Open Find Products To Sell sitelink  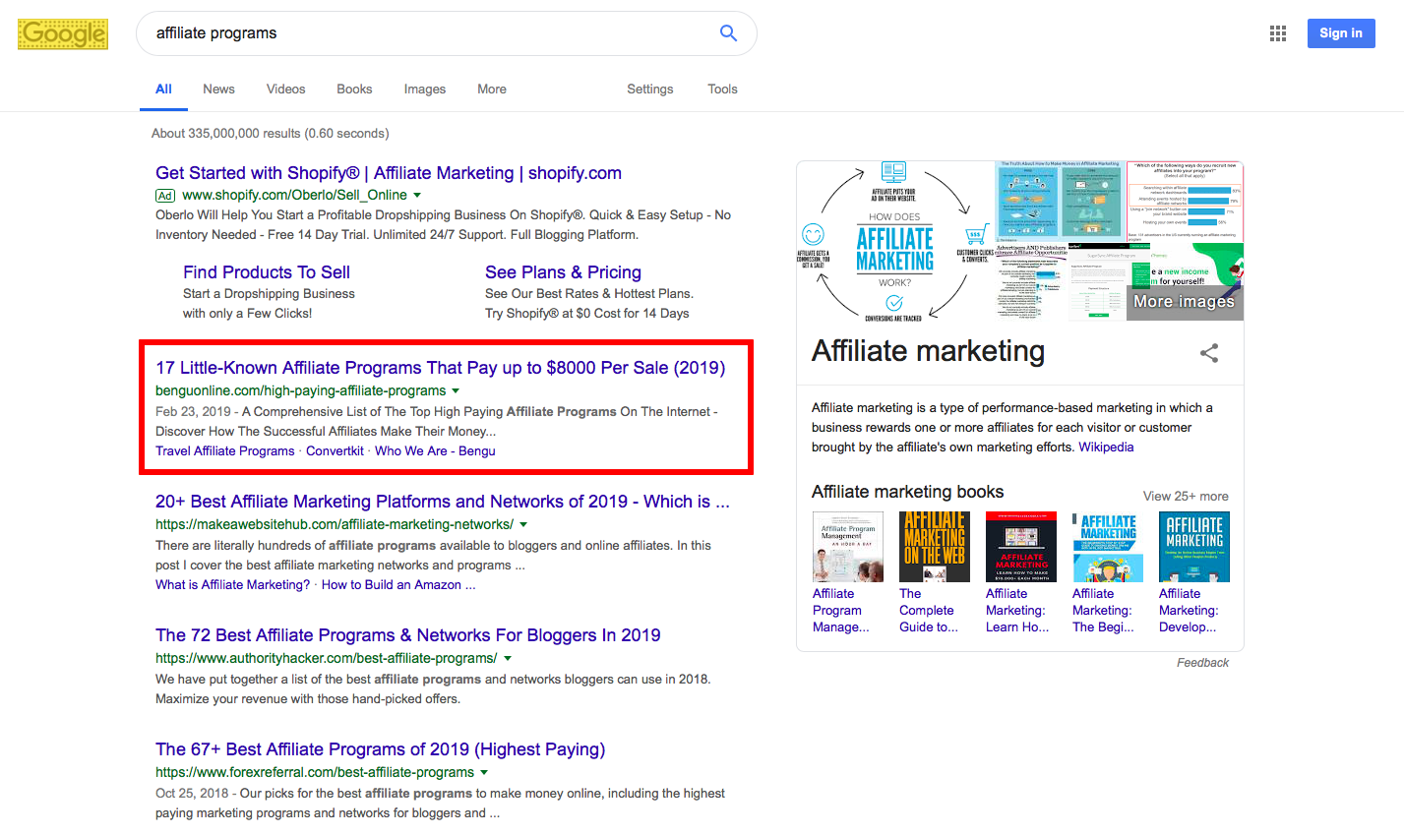coord(267,272)
